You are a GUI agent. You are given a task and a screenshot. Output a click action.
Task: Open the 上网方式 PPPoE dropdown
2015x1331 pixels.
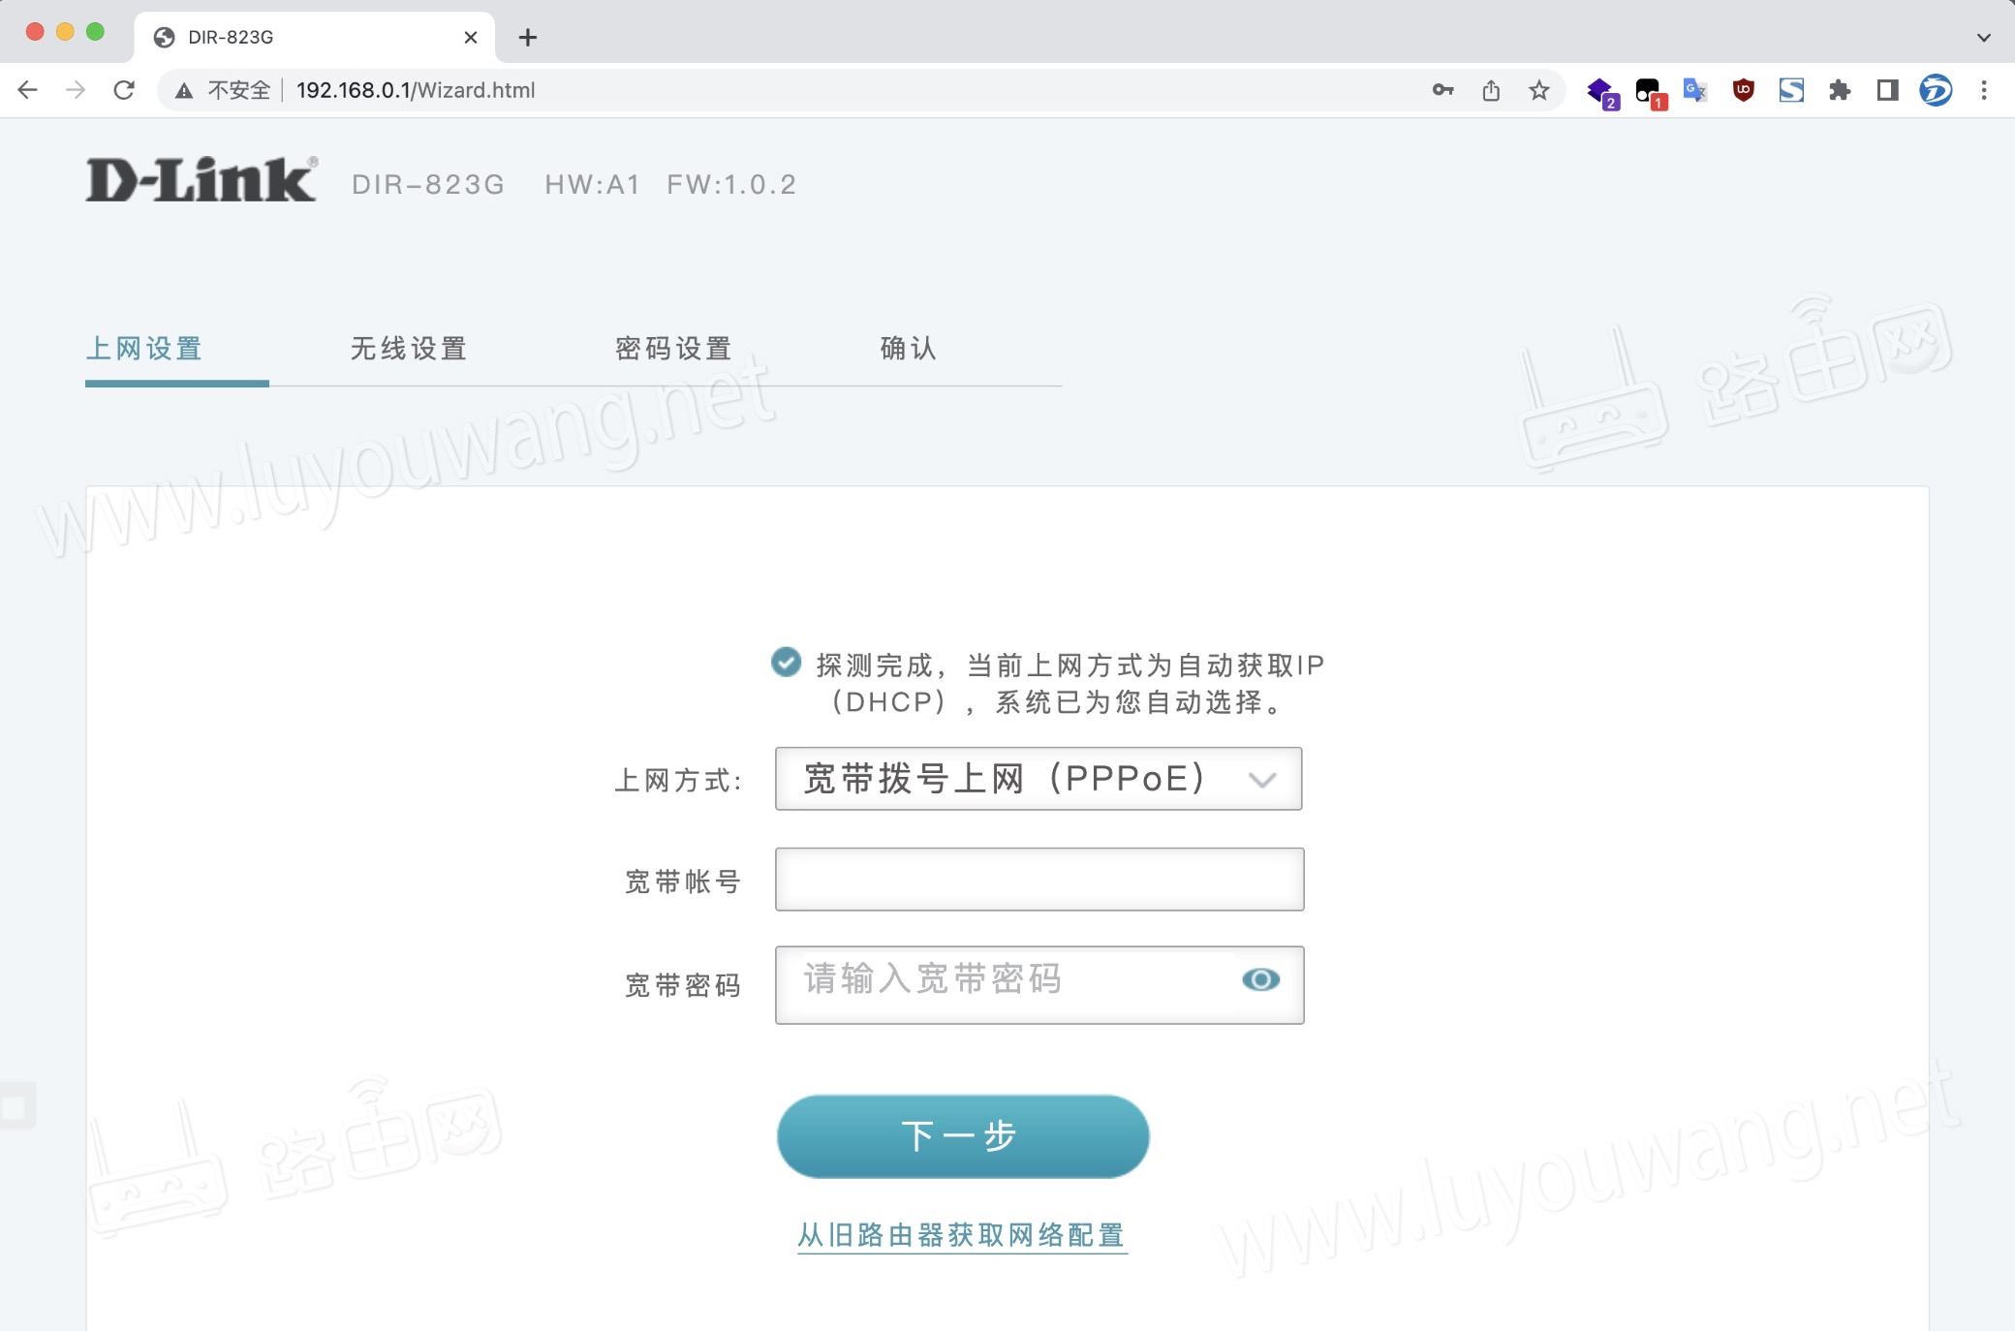[1038, 778]
